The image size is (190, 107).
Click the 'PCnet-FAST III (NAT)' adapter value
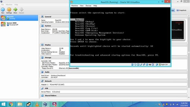[x=57, y=84]
